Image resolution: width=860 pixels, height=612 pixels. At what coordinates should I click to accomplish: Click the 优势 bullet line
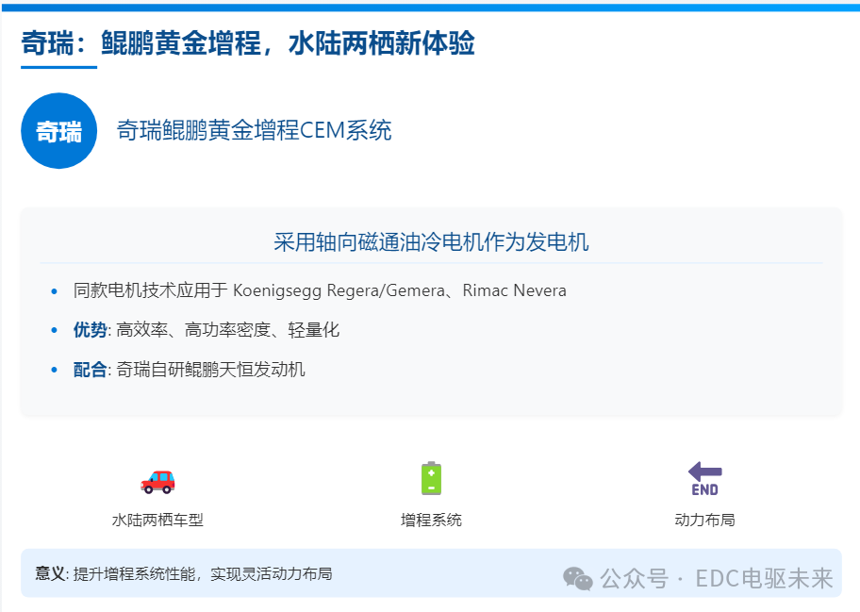click(207, 330)
